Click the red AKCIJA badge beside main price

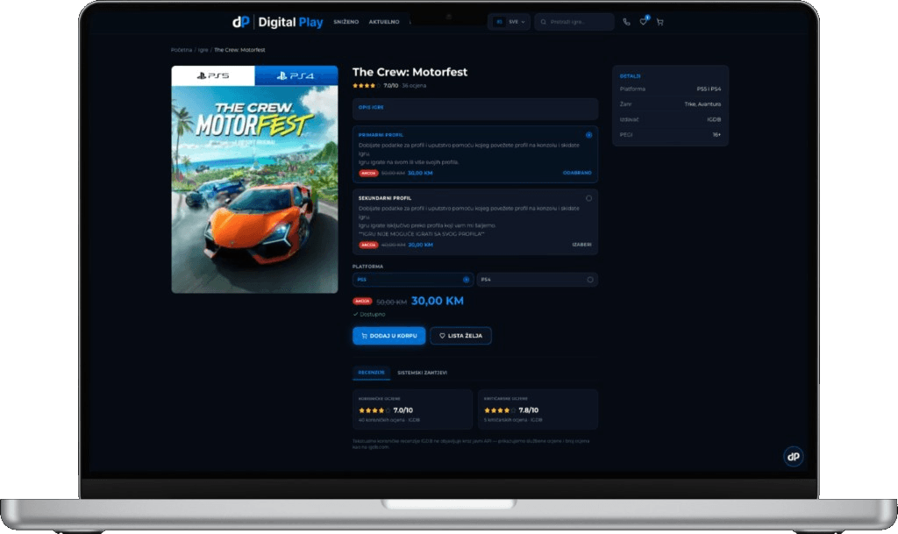coord(362,301)
